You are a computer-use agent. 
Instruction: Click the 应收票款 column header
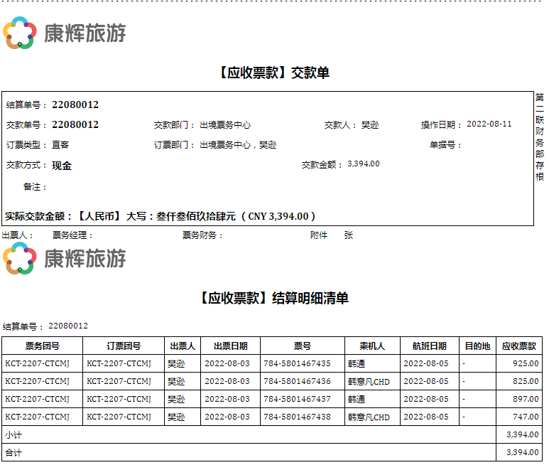(518, 346)
